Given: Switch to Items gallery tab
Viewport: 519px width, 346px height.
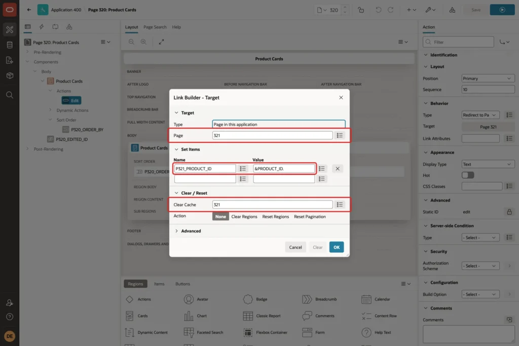Looking at the screenshot, I should click(x=159, y=284).
